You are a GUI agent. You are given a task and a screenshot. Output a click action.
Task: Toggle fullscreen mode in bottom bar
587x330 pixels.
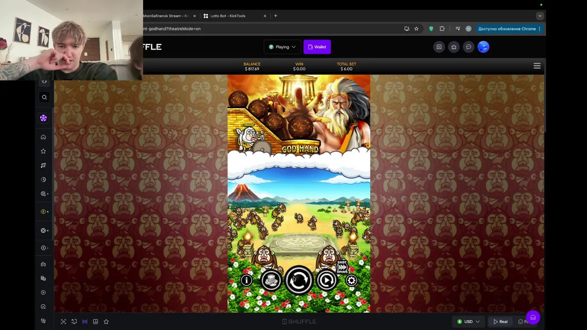click(63, 322)
